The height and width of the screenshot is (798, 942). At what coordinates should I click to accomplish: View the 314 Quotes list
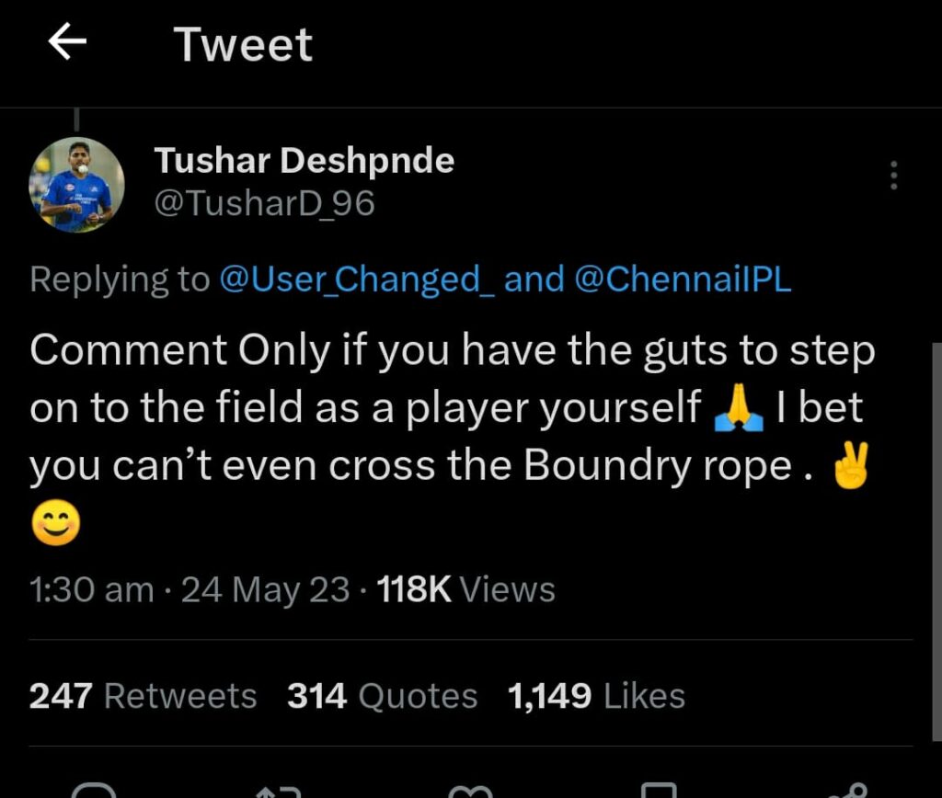click(382, 696)
